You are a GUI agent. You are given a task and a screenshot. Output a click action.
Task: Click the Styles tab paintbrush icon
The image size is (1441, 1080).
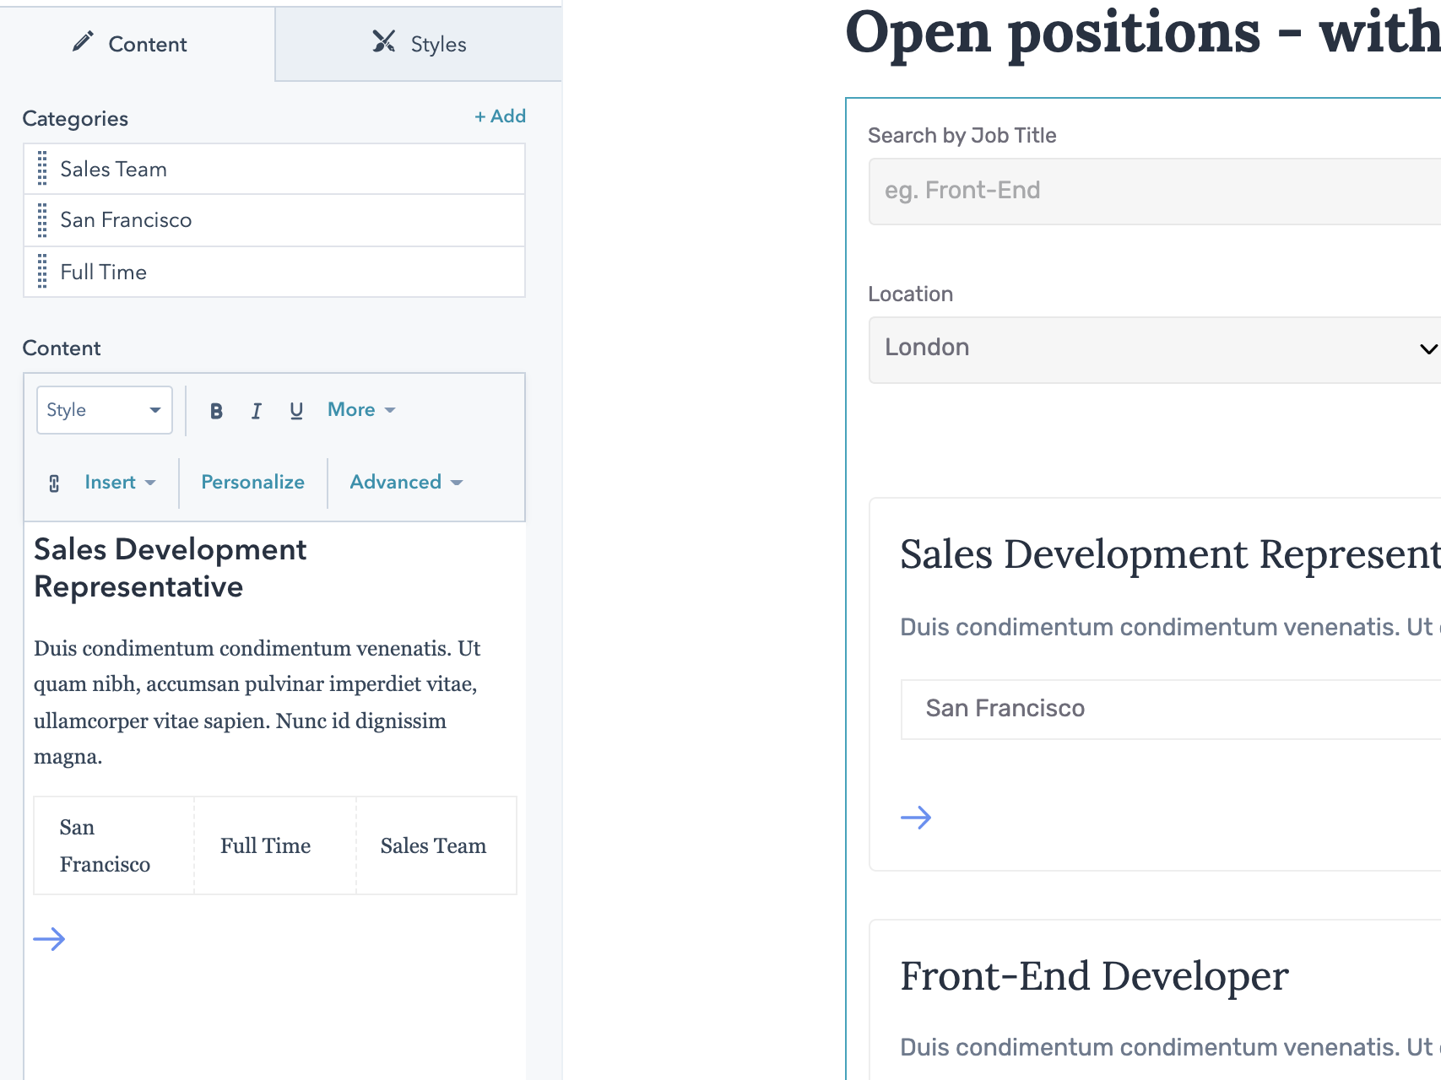(x=385, y=42)
